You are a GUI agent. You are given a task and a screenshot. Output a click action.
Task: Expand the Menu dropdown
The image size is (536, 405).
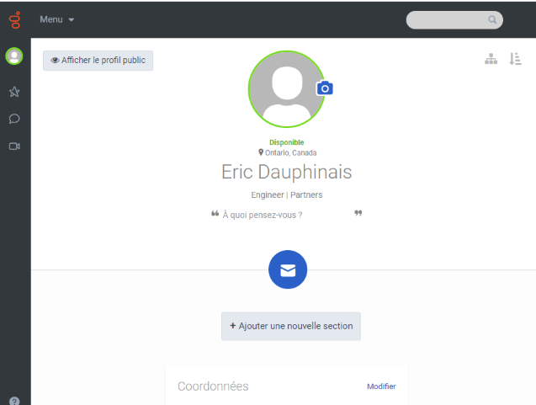[x=57, y=19]
